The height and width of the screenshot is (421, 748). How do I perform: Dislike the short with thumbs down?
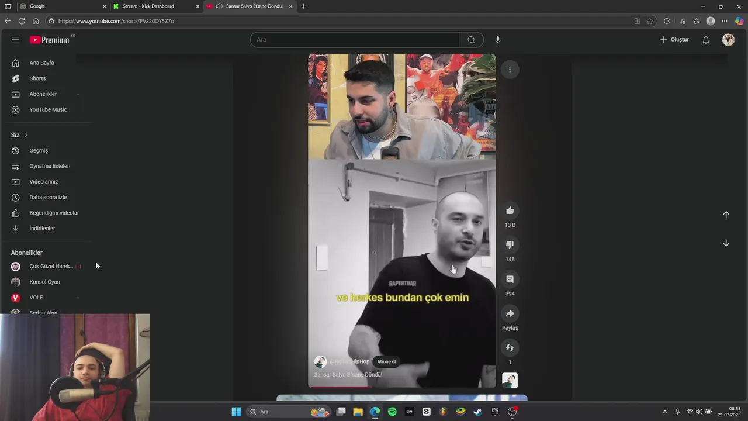[x=510, y=245]
